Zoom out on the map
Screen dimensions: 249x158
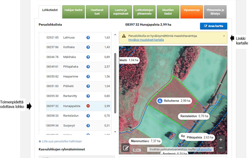click(x=221, y=148)
